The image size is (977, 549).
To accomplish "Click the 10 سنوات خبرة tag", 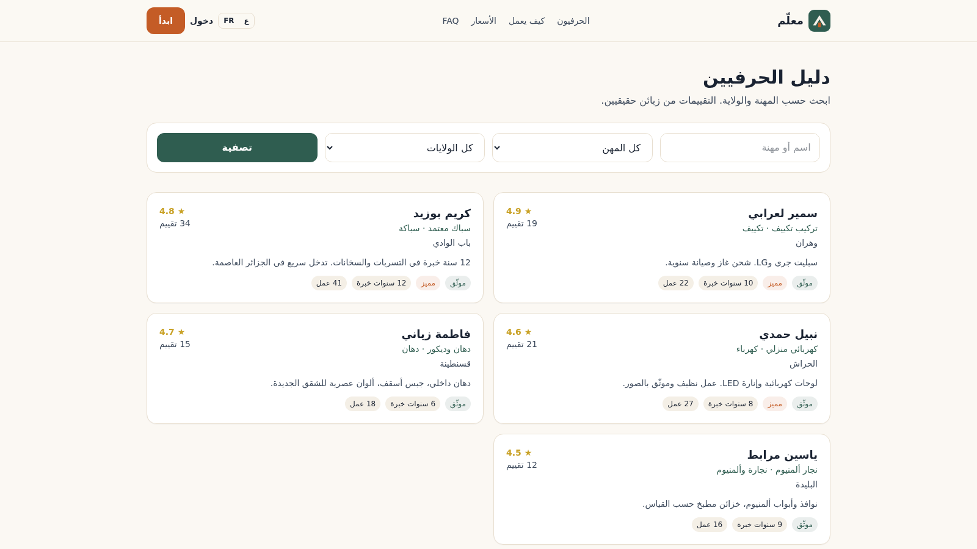I will coord(728,283).
